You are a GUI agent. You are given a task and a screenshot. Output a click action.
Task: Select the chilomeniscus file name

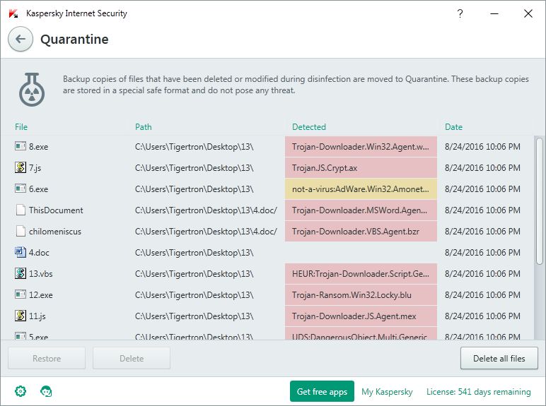pyautogui.click(x=55, y=232)
